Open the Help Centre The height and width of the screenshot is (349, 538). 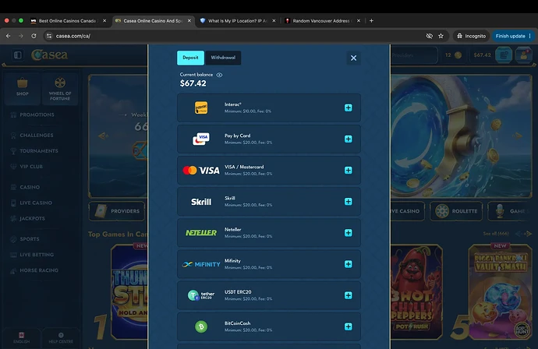tap(61, 337)
